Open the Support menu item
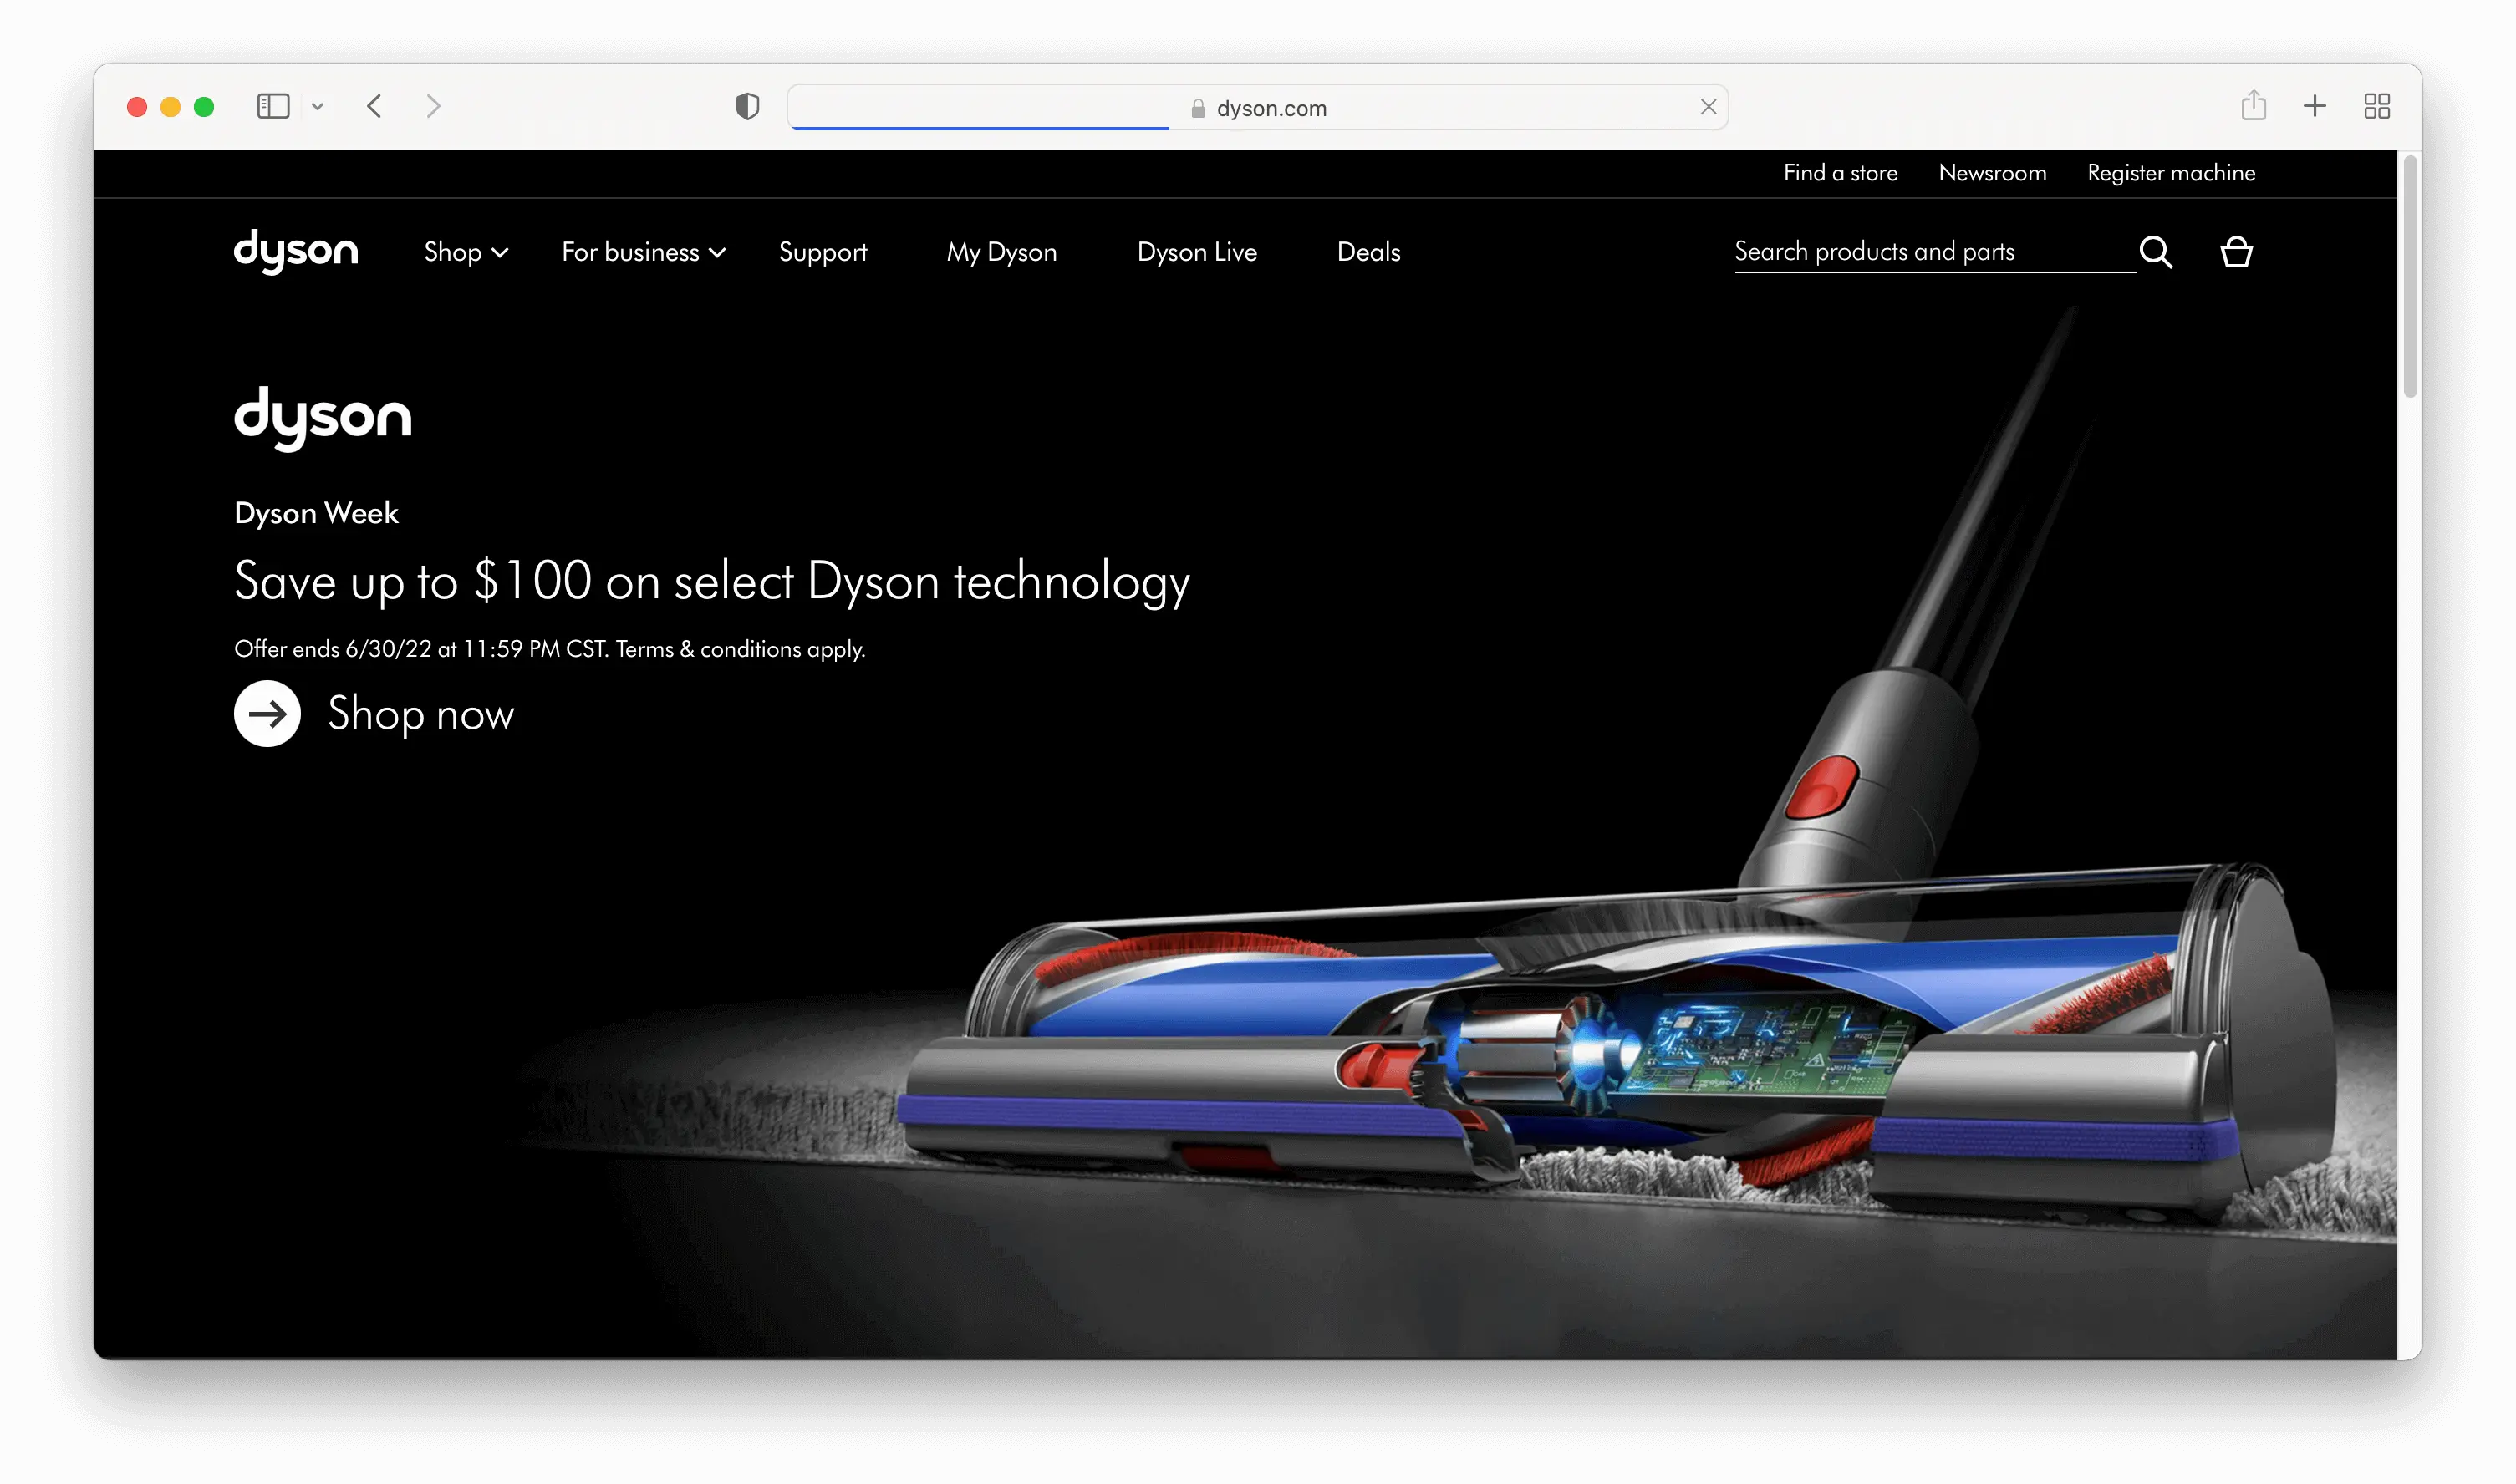Image resolution: width=2516 pixels, height=1484 pixels. point(823,252)
